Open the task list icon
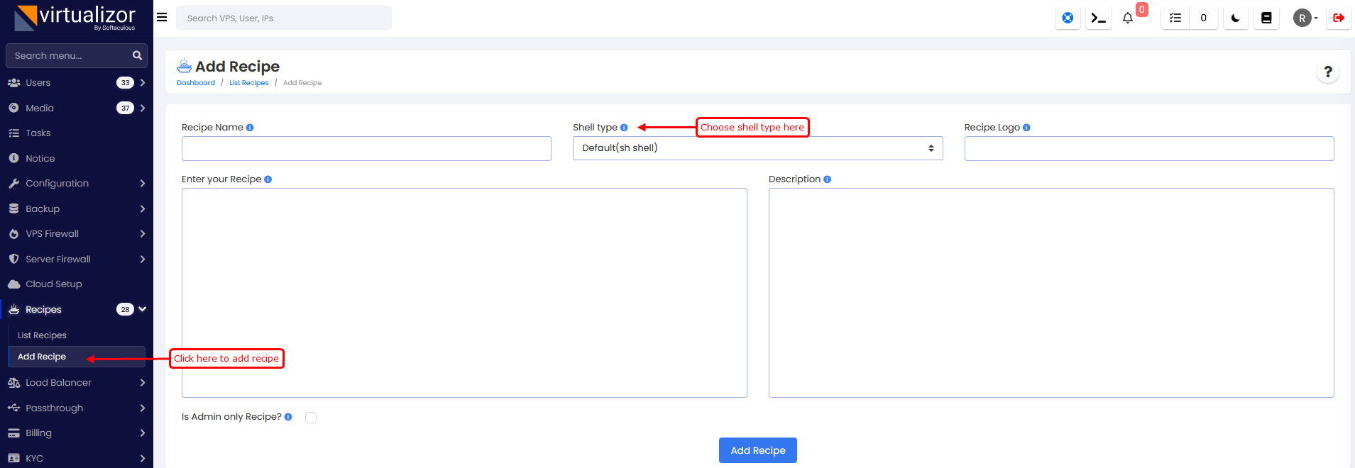Viewport: 1355px width, 468px height. click(x=1175, y=18)
